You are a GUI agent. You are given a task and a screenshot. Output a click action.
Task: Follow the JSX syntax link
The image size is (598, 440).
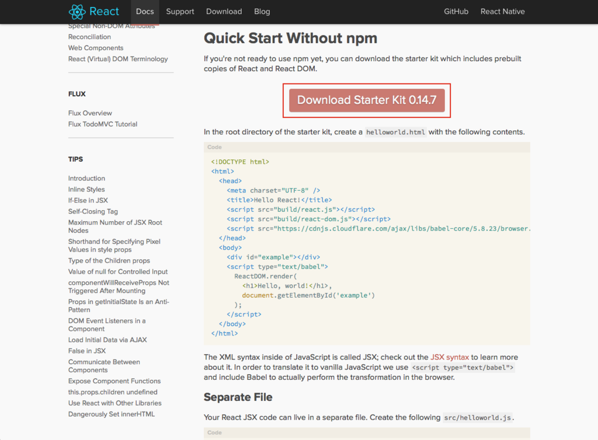tap(449, 357)
